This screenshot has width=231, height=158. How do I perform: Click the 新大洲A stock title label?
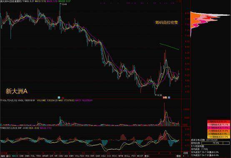[17, 91]
